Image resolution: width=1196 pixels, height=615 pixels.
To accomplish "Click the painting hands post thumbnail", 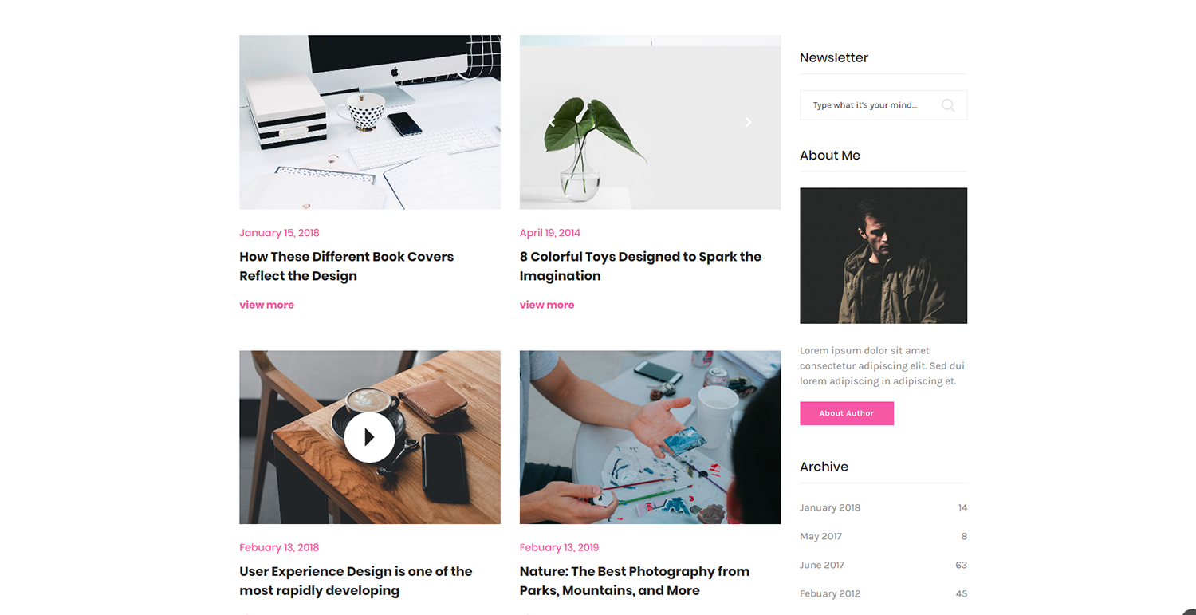I will 650,437.
